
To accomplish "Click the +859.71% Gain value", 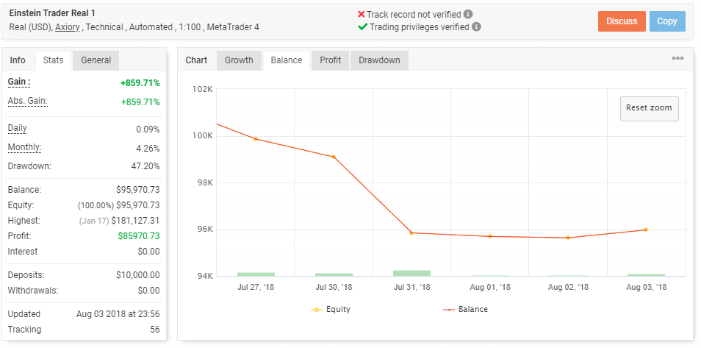I will point(140,83).
